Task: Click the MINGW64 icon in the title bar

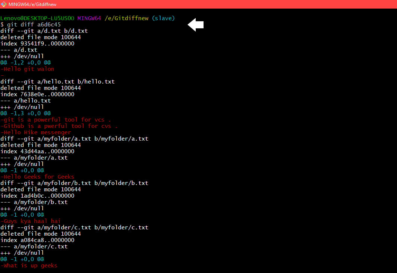Action: 4,4
